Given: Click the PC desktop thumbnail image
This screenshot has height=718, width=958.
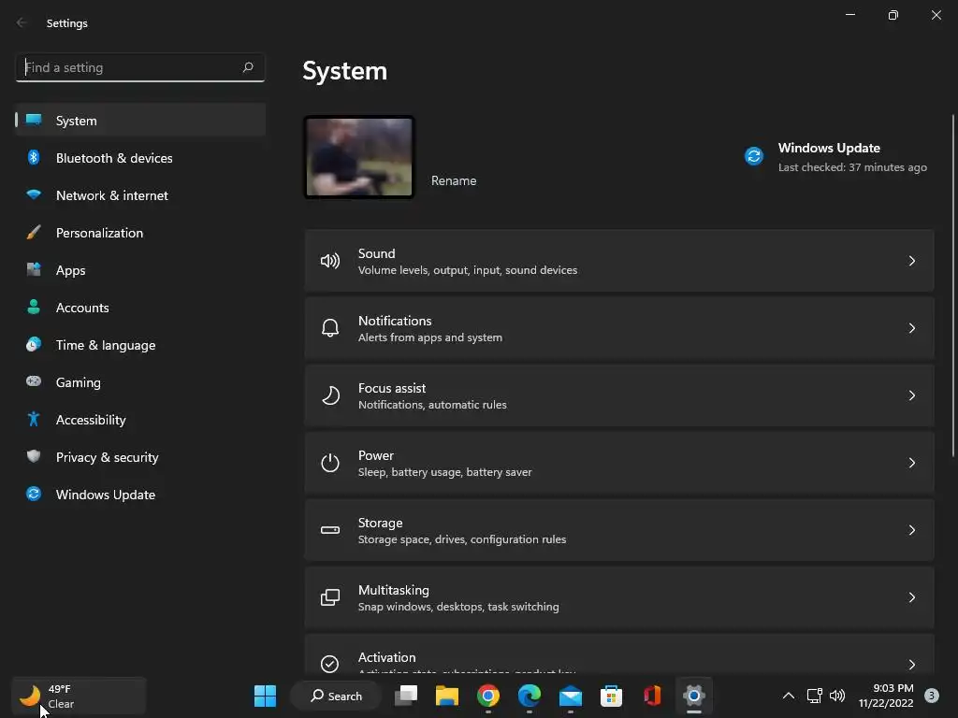Looking at the screenshot, I should (359, 157).
